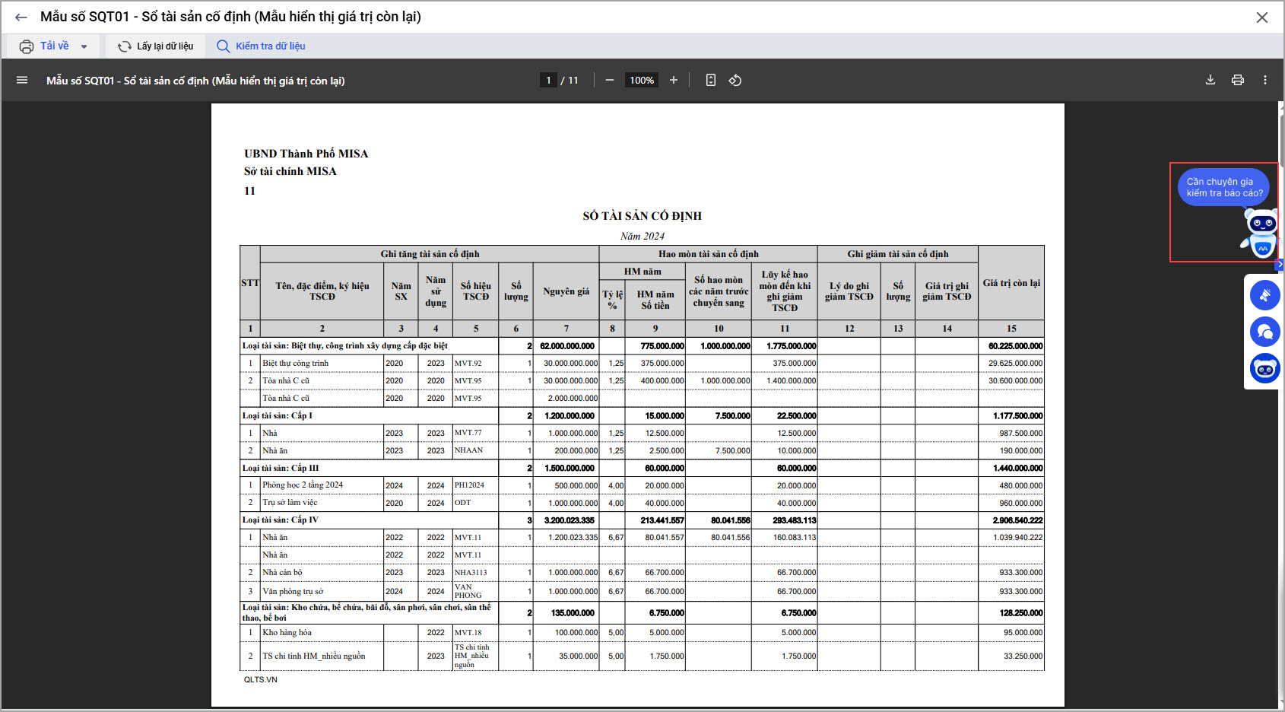Zoom in with the plus icon
The height and width of the screenshot is (712, 1285).
coord(673,80)
